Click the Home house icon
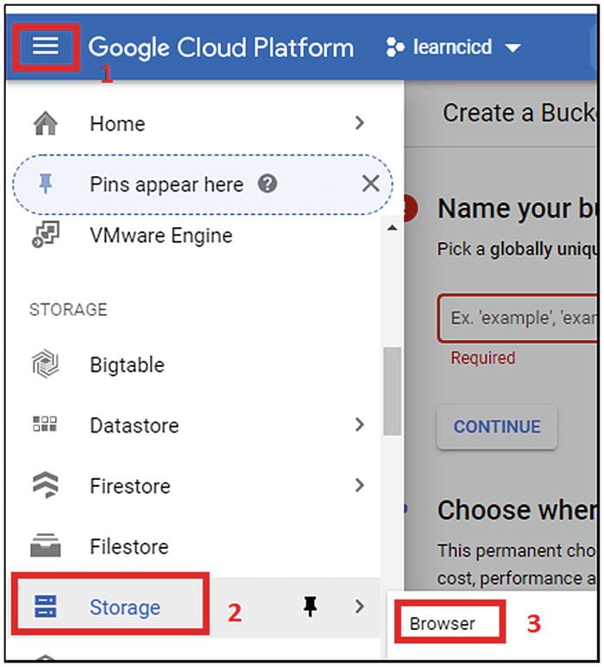The image size is (604, 667). [x=45, y=124]
